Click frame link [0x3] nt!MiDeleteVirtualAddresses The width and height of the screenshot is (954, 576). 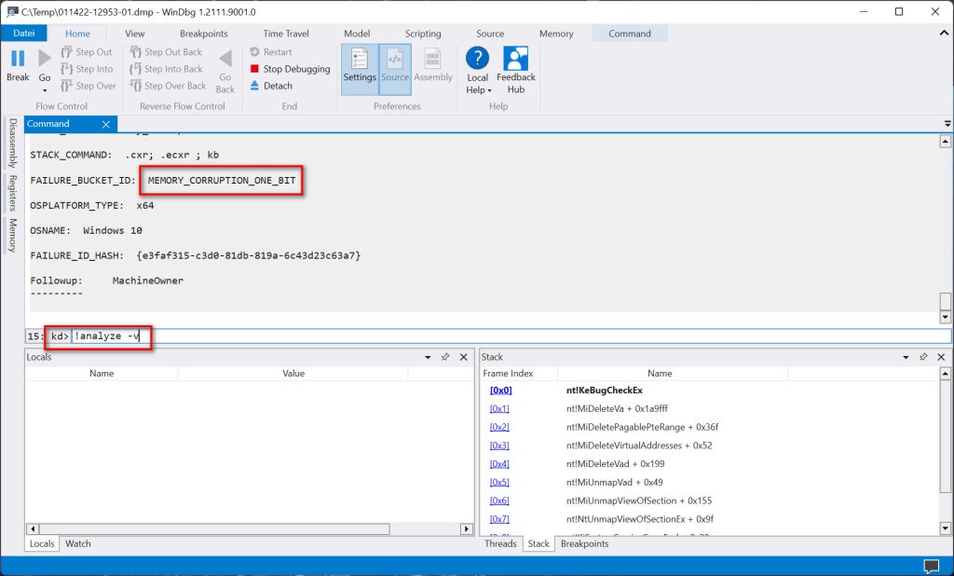point(499,446)
